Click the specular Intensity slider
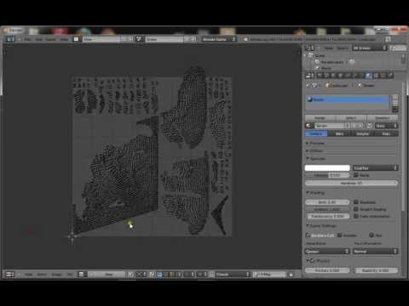 click(327, 175)
